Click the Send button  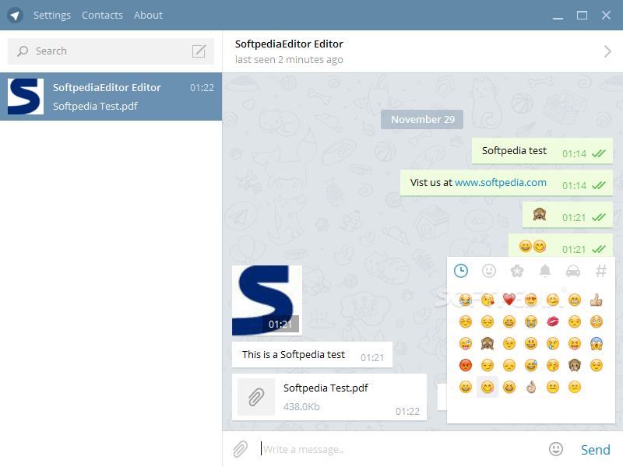click(x=595, y=450)
